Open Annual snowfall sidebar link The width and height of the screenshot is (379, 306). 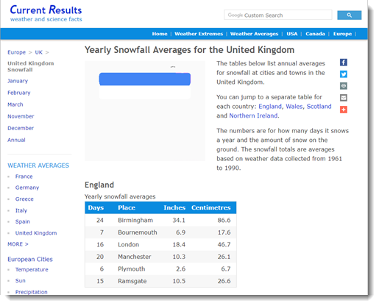(16, 140)
